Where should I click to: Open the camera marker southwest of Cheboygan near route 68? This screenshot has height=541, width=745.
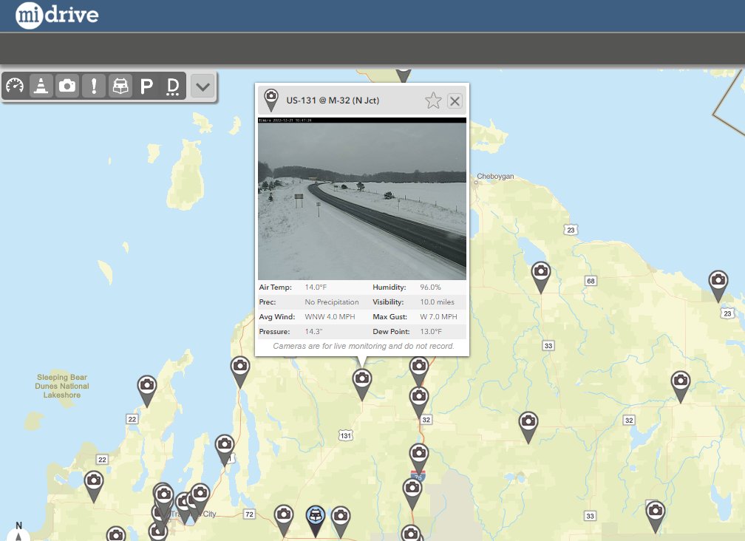(541, 277)
